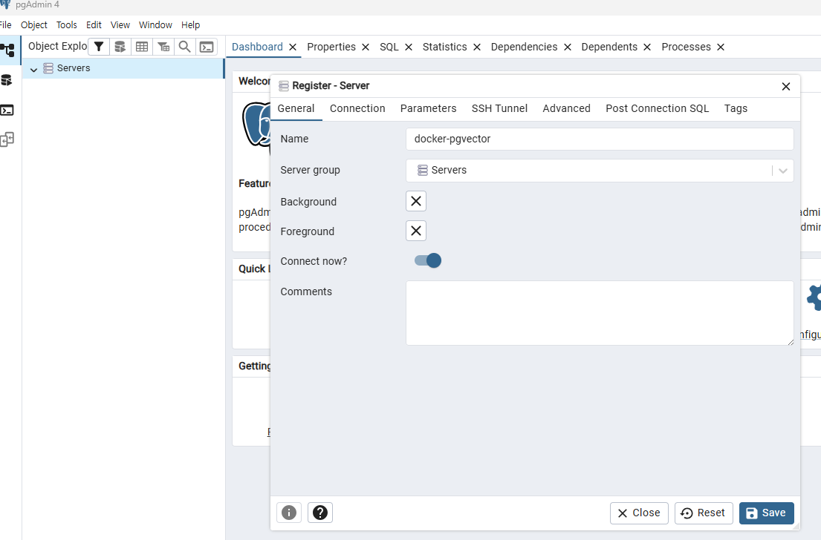Open the Object Explorer sidebar icon
The image size is (821, 540).
(7, 50)
